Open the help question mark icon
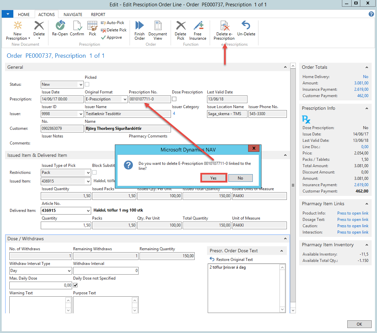This screenshot has height=333, width=377. click(x=371, y=14)
